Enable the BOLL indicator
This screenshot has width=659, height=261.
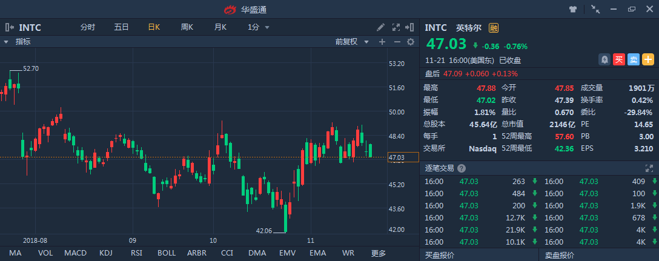[x=167, y=253]
